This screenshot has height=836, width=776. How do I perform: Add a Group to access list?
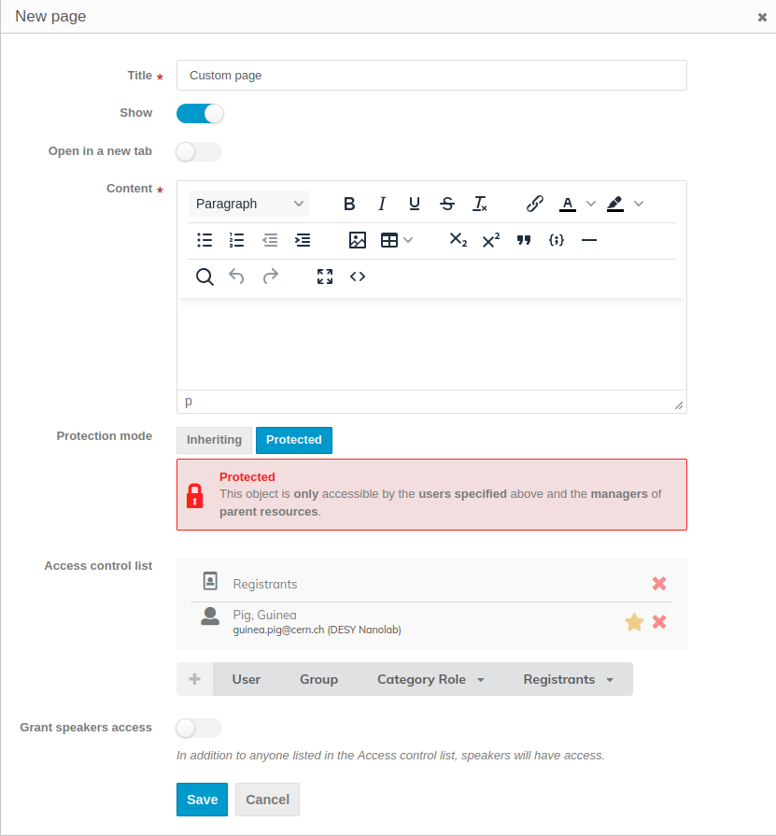pos(318,679)
